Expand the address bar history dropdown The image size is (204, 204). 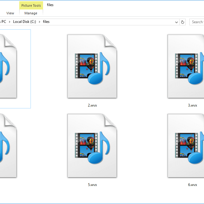177,22
